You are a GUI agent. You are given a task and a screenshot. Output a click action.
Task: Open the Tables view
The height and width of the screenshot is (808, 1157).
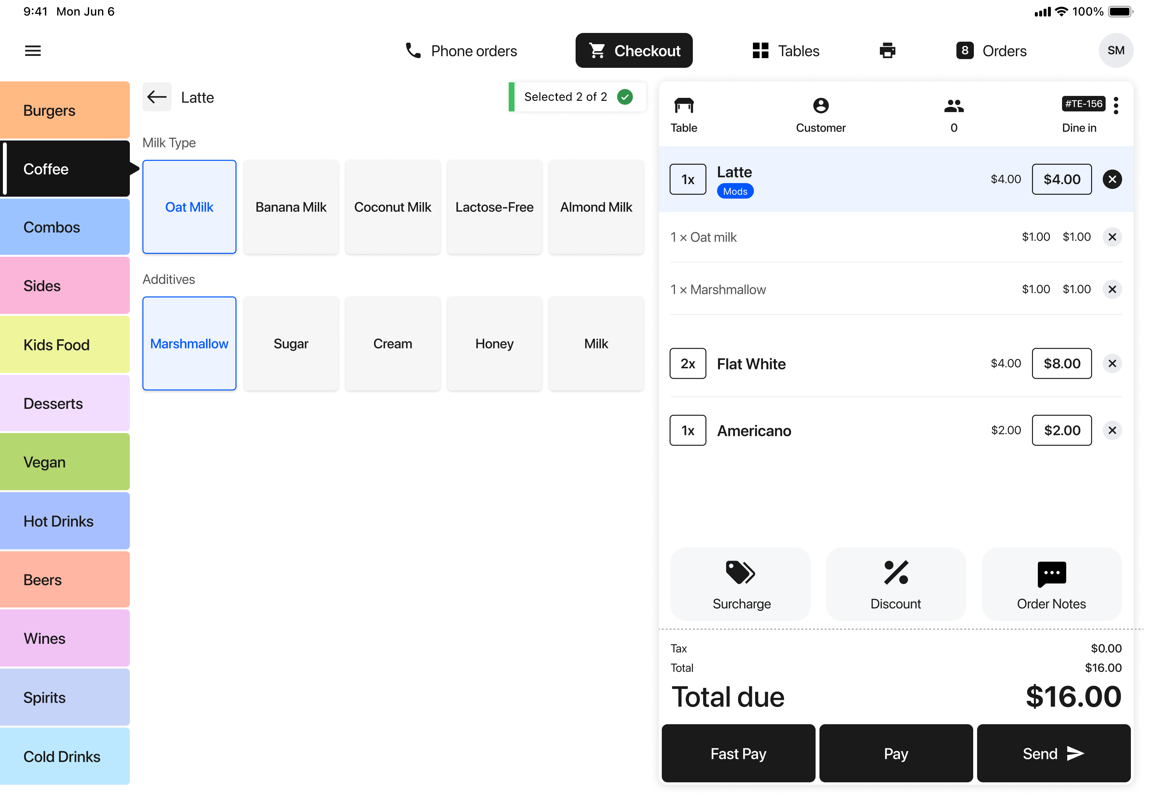(786, 51)
